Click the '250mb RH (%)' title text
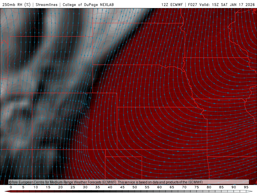Viewport: 257px width, 193px height. coord(16,5)
